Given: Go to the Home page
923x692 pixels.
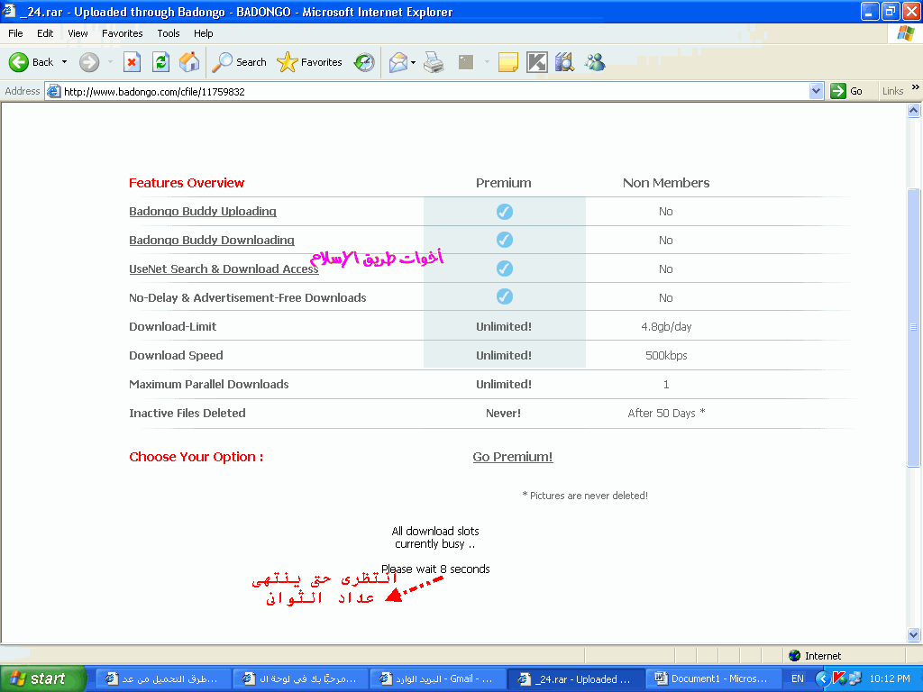Looking at the screenshot, I should pos(189,62).
